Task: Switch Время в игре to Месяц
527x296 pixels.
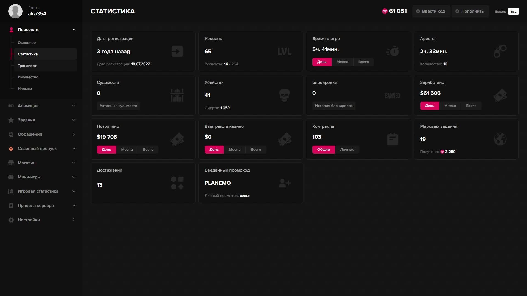Action: pos(342,62)
